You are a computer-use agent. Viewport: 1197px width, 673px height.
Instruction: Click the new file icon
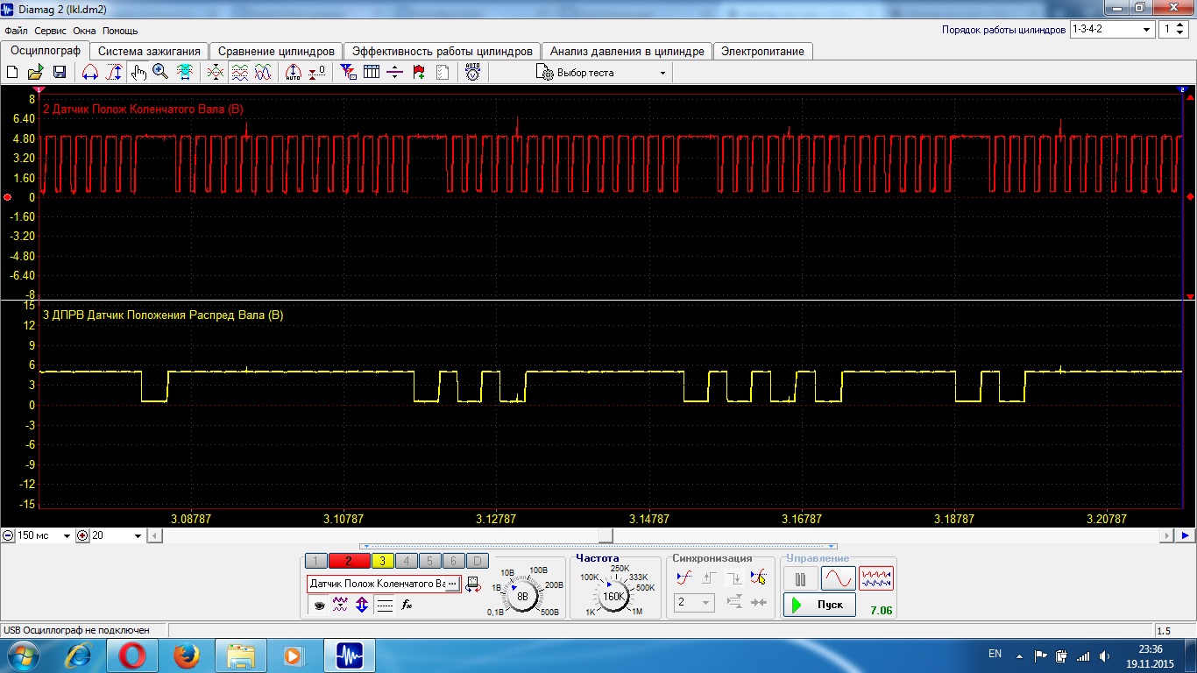[12, 73]
